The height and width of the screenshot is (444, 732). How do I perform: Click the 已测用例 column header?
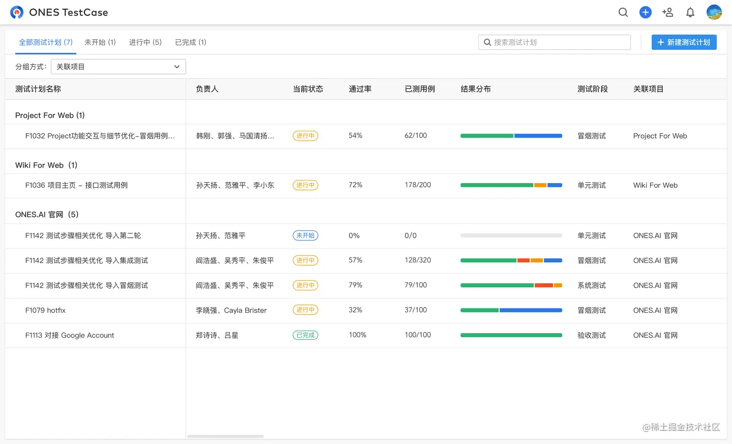tap(420, 89)
